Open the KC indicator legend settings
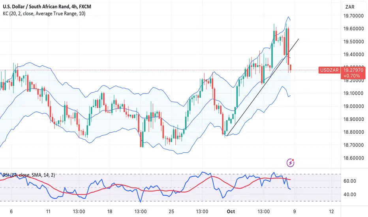Screen dimensions: 368x217 point(44,13)
